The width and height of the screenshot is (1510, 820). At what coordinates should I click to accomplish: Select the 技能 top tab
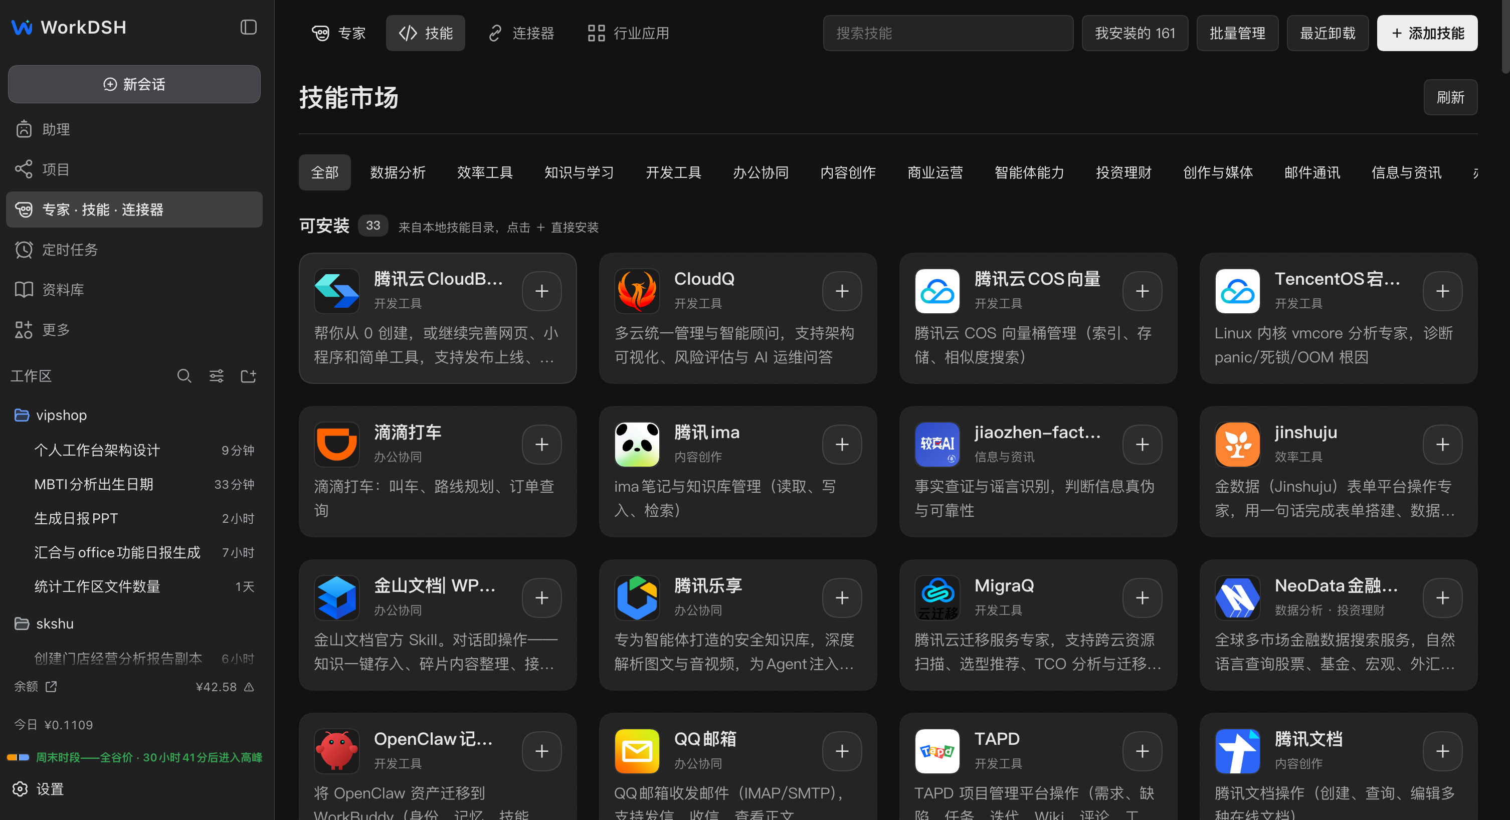tap(425, 33)
